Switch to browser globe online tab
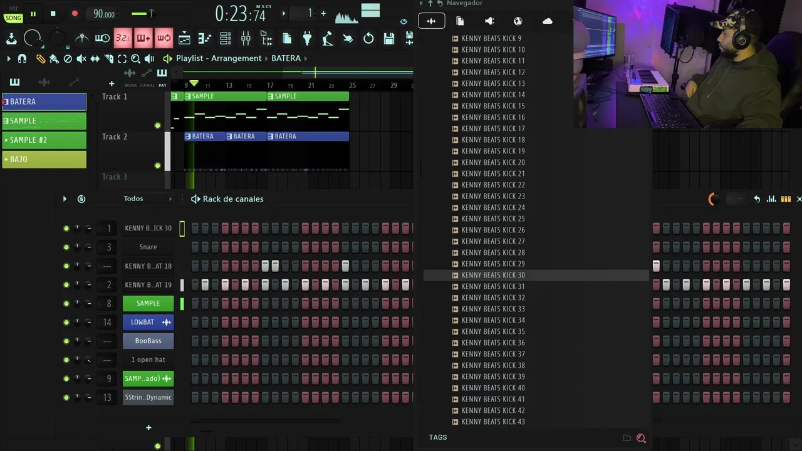The image size is (802, 451). [518, 21]
